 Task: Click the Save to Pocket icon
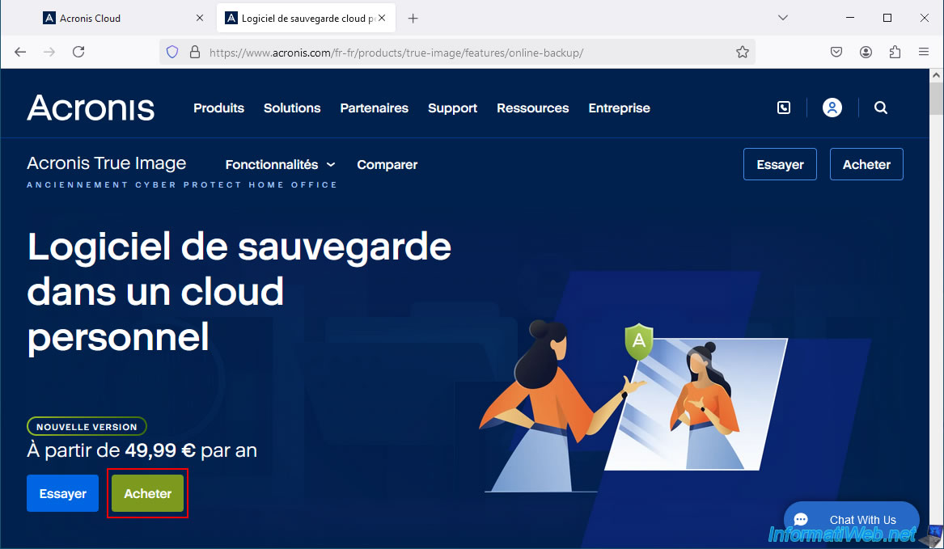point(836,52)
